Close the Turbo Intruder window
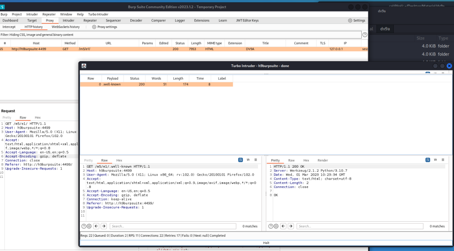The width and height of the screenshot is (454, 251). tap(449, 66)
